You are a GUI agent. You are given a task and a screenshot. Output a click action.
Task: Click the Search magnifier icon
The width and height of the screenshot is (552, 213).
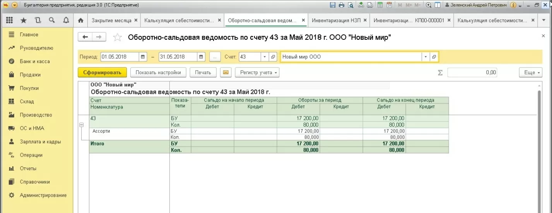(51, 20)
